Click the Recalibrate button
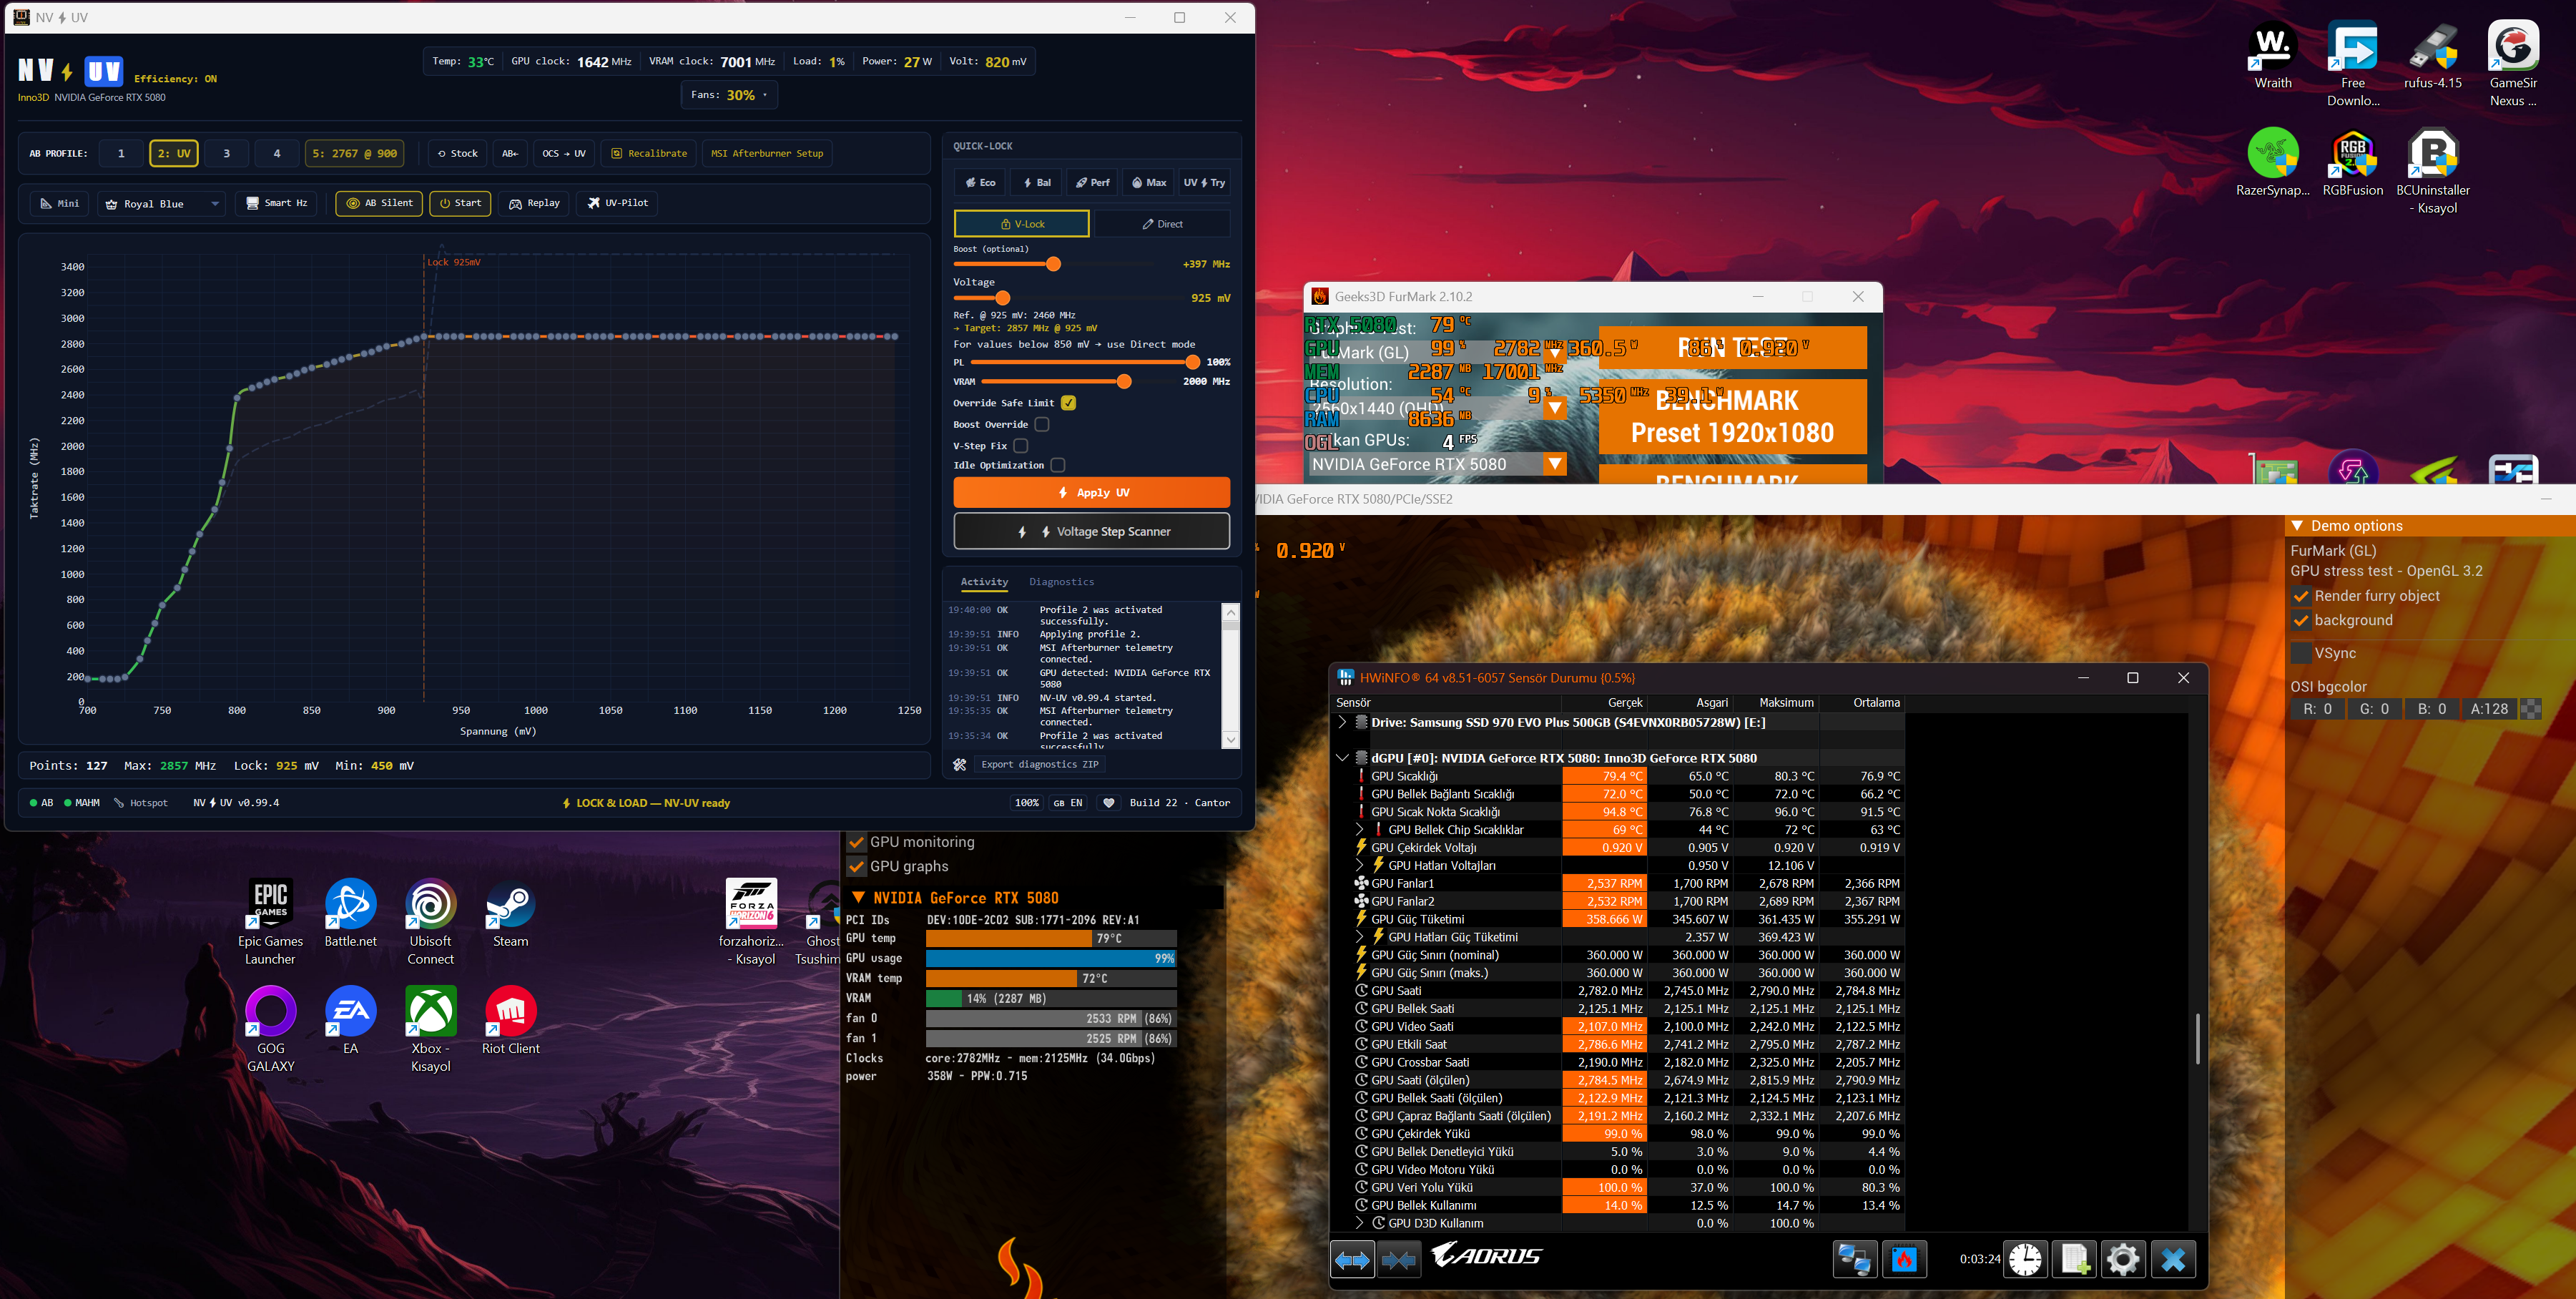Image resolution: width=2576 pixels, height=1299 pixels. (649, 154)
